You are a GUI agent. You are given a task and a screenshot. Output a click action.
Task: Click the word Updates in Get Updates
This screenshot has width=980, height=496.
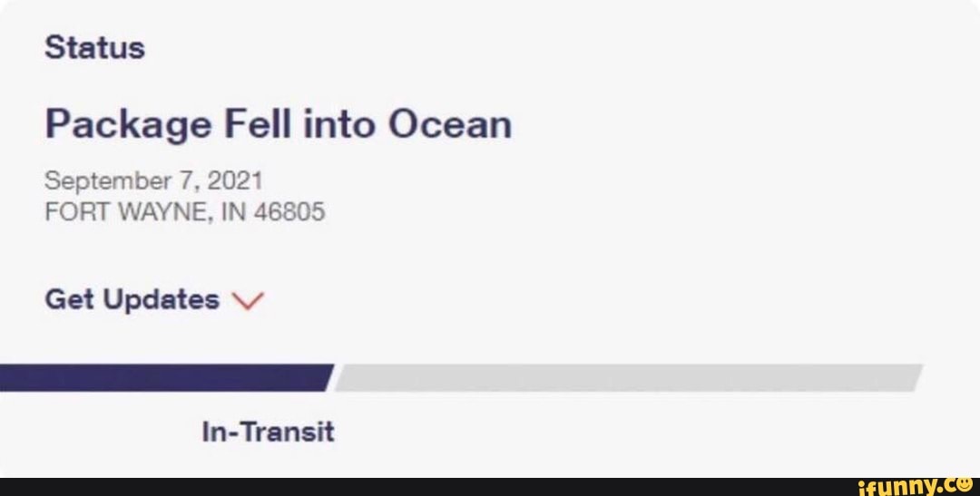coord(161,299)
